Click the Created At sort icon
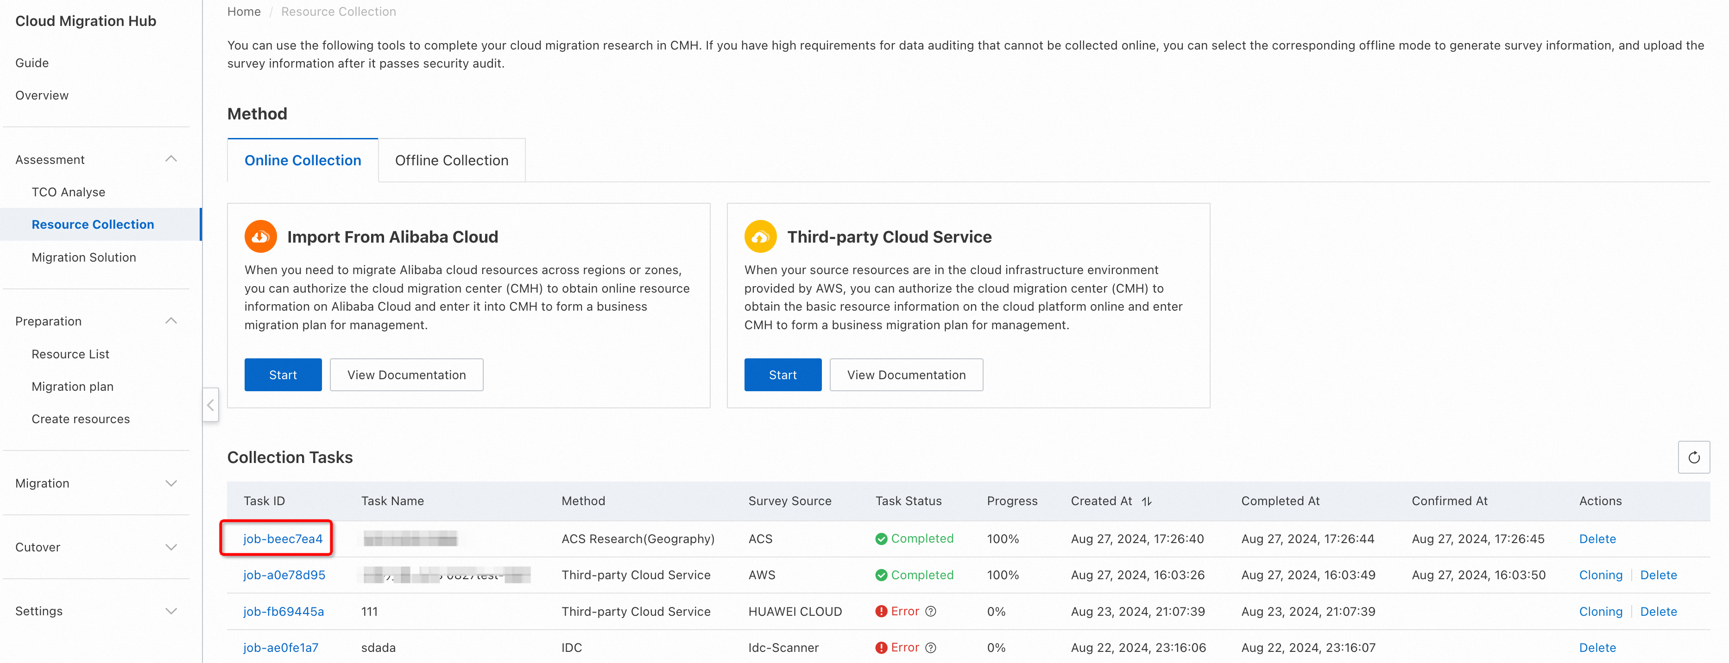The image size is (1729, 663). click(x=1146, y=501)
